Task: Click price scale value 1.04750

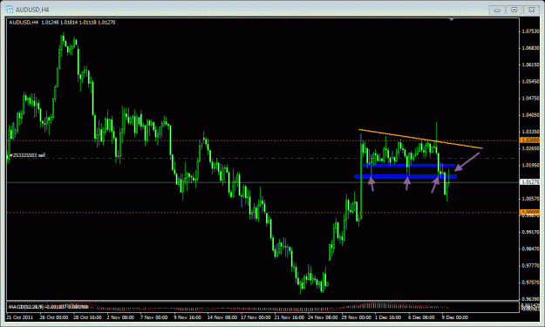Action: pos(530,99)
